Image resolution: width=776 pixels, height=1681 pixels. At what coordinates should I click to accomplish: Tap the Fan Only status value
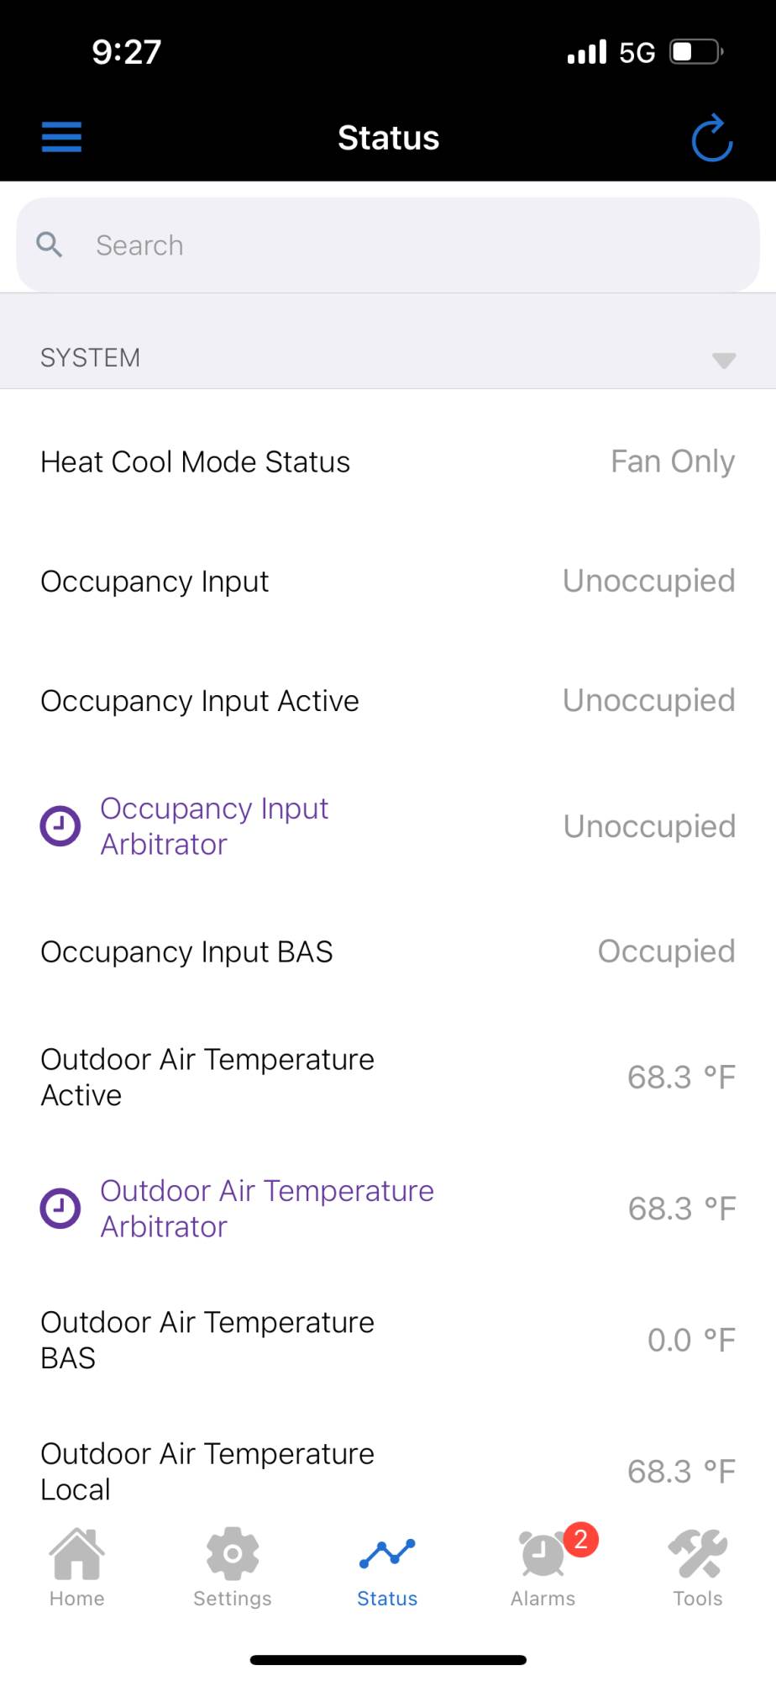click(x=673, y=462)
